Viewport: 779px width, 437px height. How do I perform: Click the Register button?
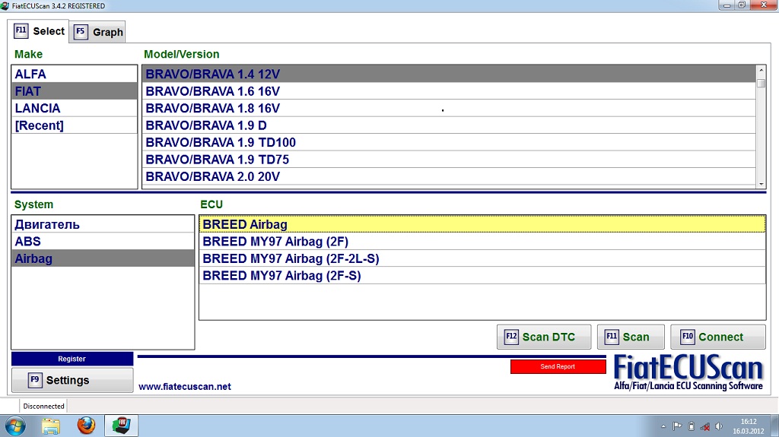click(x=72, y=359)
